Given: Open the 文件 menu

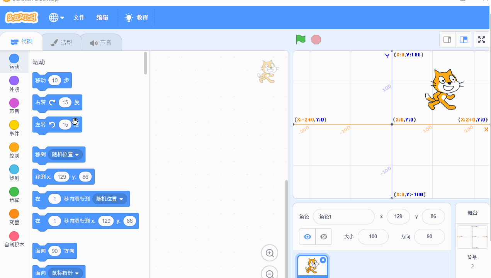Looking at the screenshot, I should pyautogui.click(x=79, y=17).
